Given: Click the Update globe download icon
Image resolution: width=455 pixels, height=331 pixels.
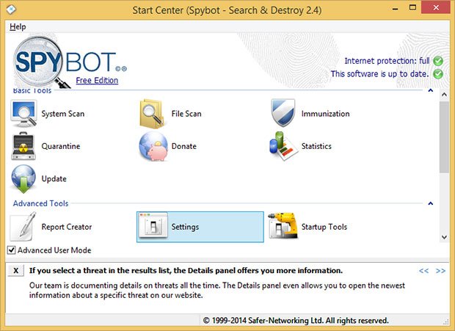Looking at the screenshot, I should pos(23,178).
